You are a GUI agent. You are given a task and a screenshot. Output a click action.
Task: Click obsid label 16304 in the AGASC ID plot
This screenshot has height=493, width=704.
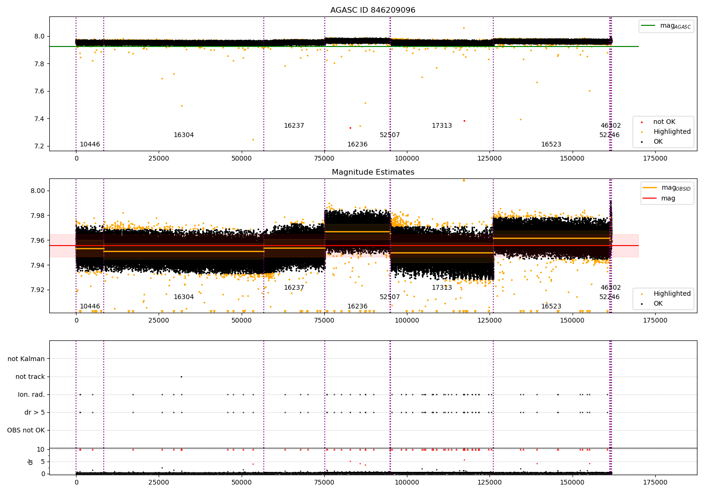(184, 135)
